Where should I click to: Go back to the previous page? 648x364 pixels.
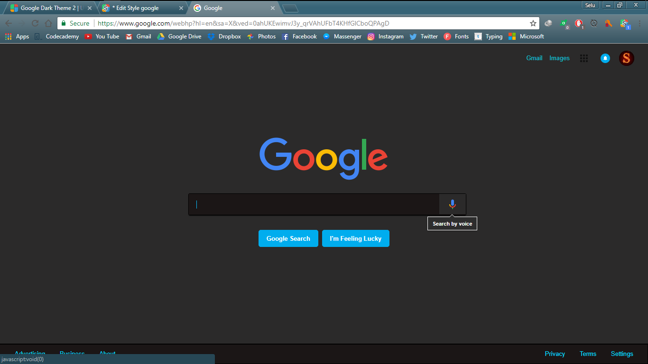pos(9,23)
